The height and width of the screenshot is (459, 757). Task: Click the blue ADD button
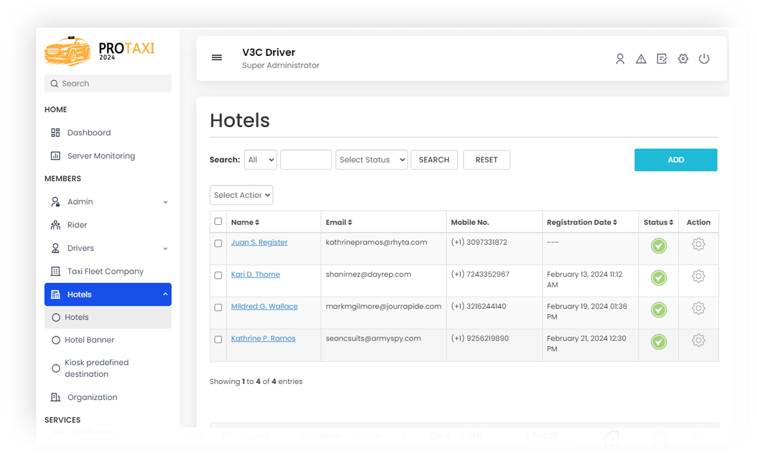675,160
